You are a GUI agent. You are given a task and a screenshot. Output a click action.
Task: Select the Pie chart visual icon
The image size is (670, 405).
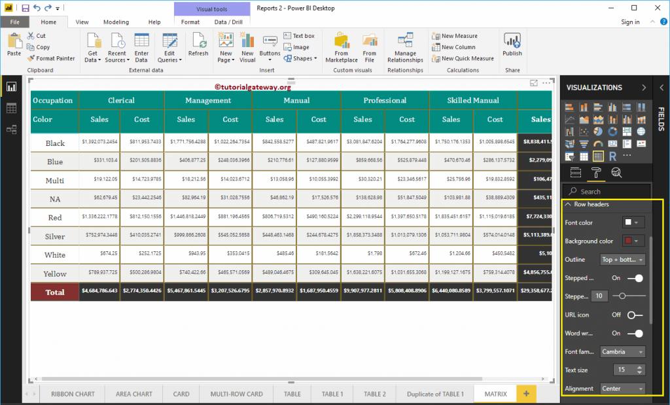tap(598, 132)
